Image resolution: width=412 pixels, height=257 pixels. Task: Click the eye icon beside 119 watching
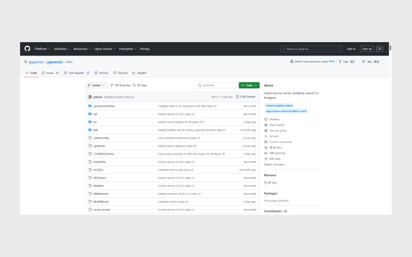click(266, 153)
